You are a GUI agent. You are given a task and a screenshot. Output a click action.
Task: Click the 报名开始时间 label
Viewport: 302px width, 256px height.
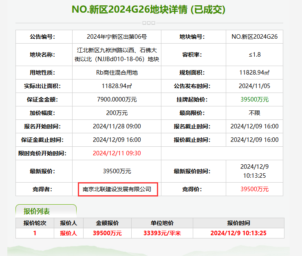pyautogui.click(x=42, y=126)
